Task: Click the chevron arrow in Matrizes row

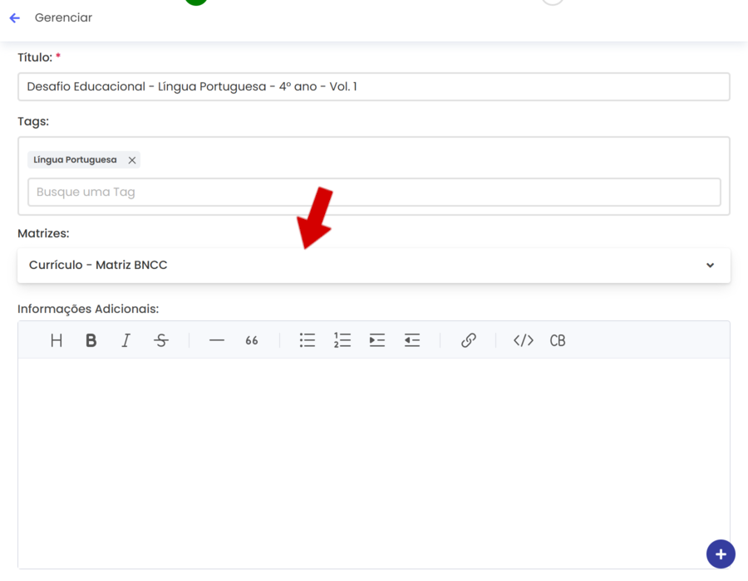Action: (711, 266)
